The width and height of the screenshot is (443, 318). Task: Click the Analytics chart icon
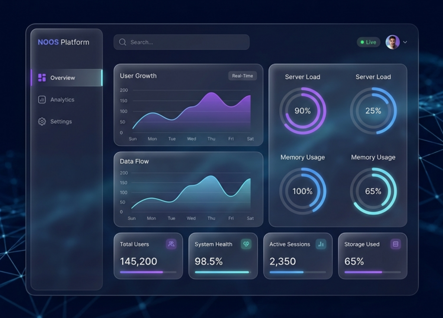click(42, 100)
